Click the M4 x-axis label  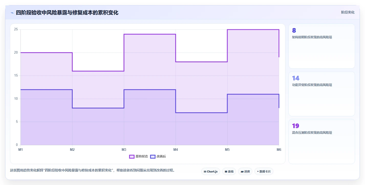tap(176, 150)
